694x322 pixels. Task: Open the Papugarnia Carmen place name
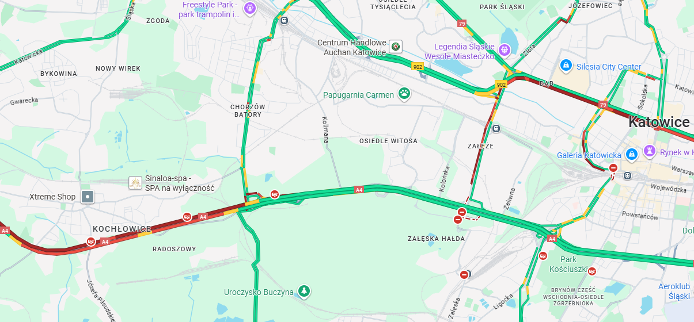click(x=358, y=95)
